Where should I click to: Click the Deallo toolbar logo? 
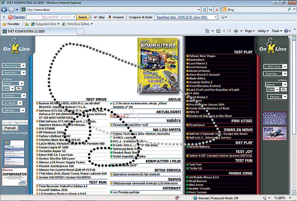pyautogui.click(x=16, y=17)
